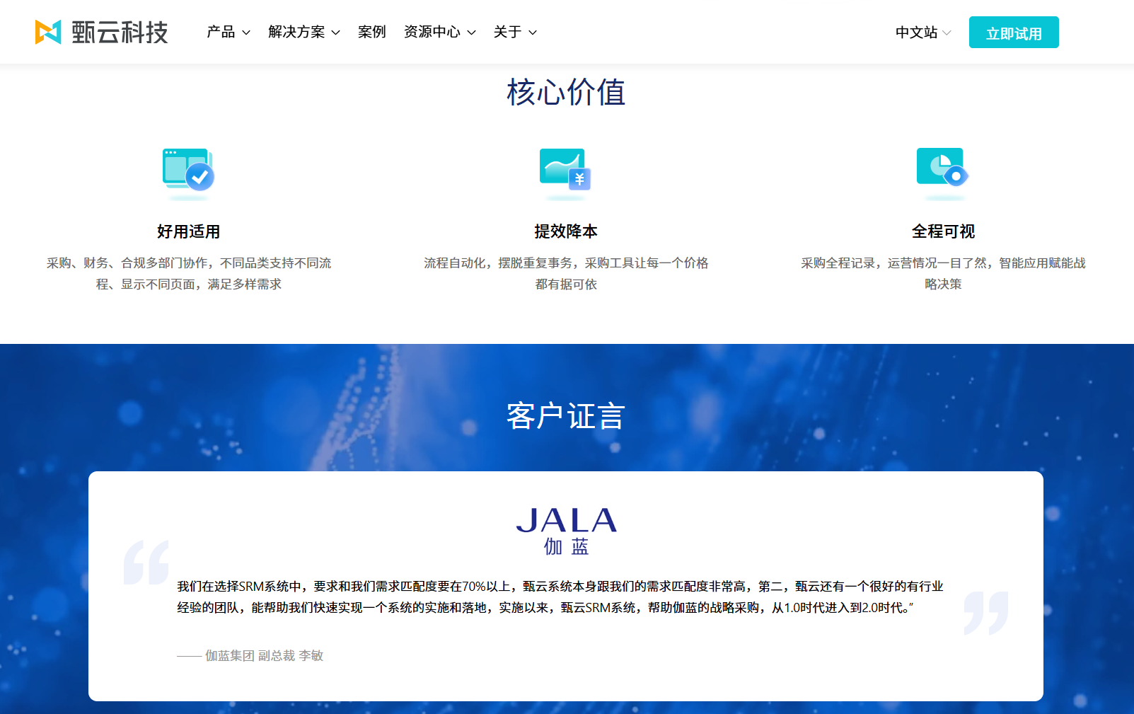Image resolution: width=1134 pixels, height=714 pixels.
Task: Click the testimonial quote paragraph text
Action: 560,597
